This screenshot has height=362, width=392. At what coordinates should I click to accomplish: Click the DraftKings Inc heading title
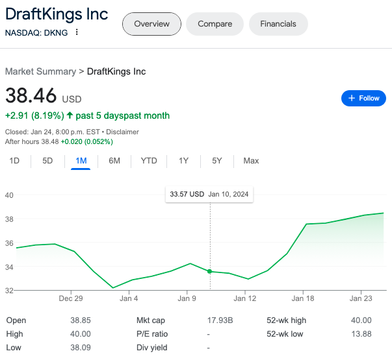57,14
